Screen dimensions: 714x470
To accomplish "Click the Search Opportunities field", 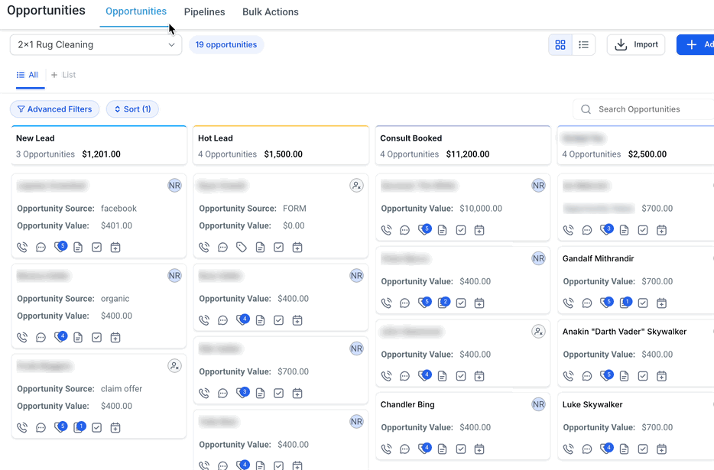I will coord(650,109).
